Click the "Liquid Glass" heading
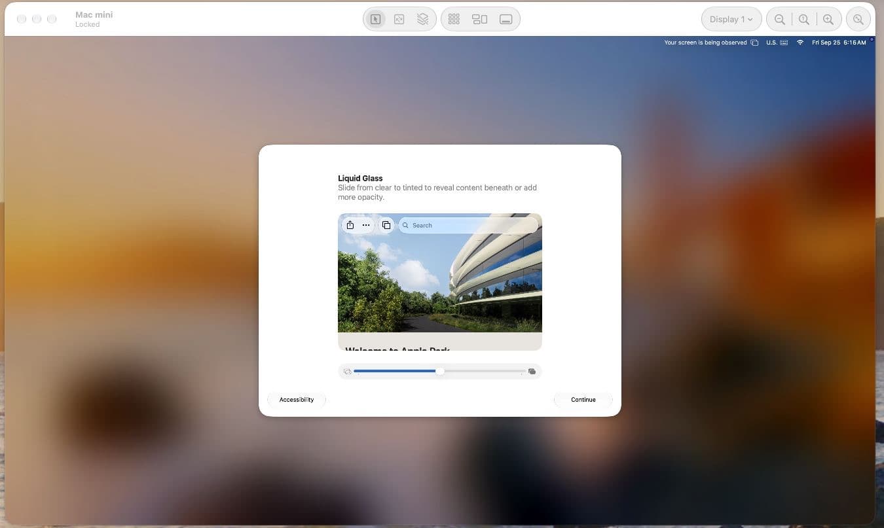Viewport: 884px width, 528px height. 360,178
